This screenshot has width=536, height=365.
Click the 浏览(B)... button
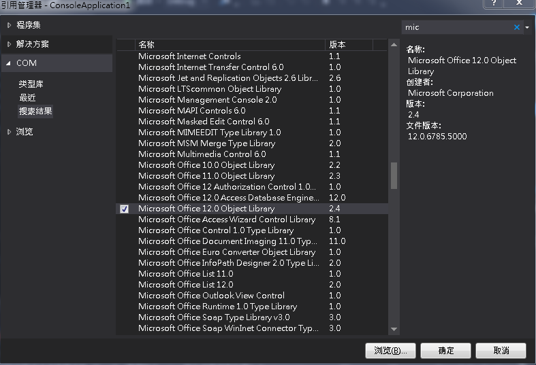pos(390,351)
